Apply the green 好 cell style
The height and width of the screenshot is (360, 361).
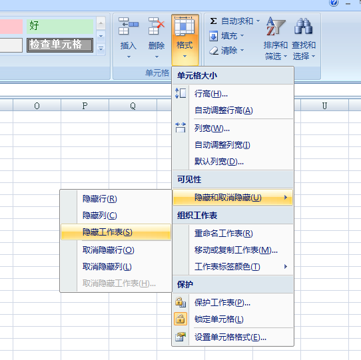tap(60, 26)
